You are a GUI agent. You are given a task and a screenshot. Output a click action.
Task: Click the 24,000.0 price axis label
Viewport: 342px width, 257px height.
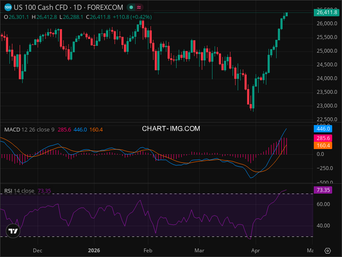(327, 78)
